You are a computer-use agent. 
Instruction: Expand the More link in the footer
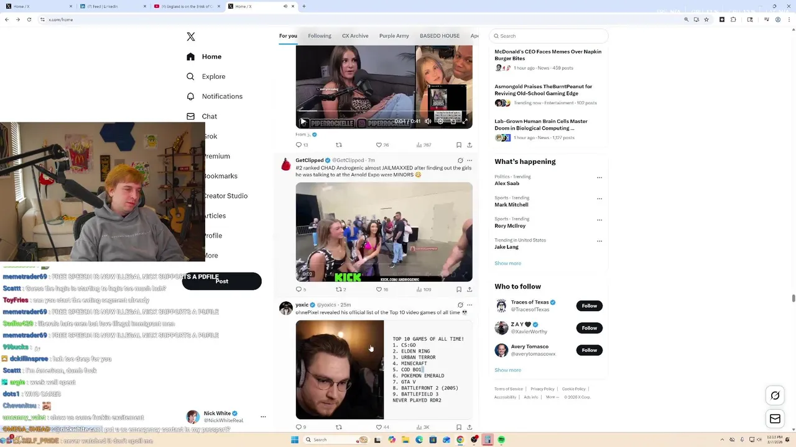pos(552,397)
